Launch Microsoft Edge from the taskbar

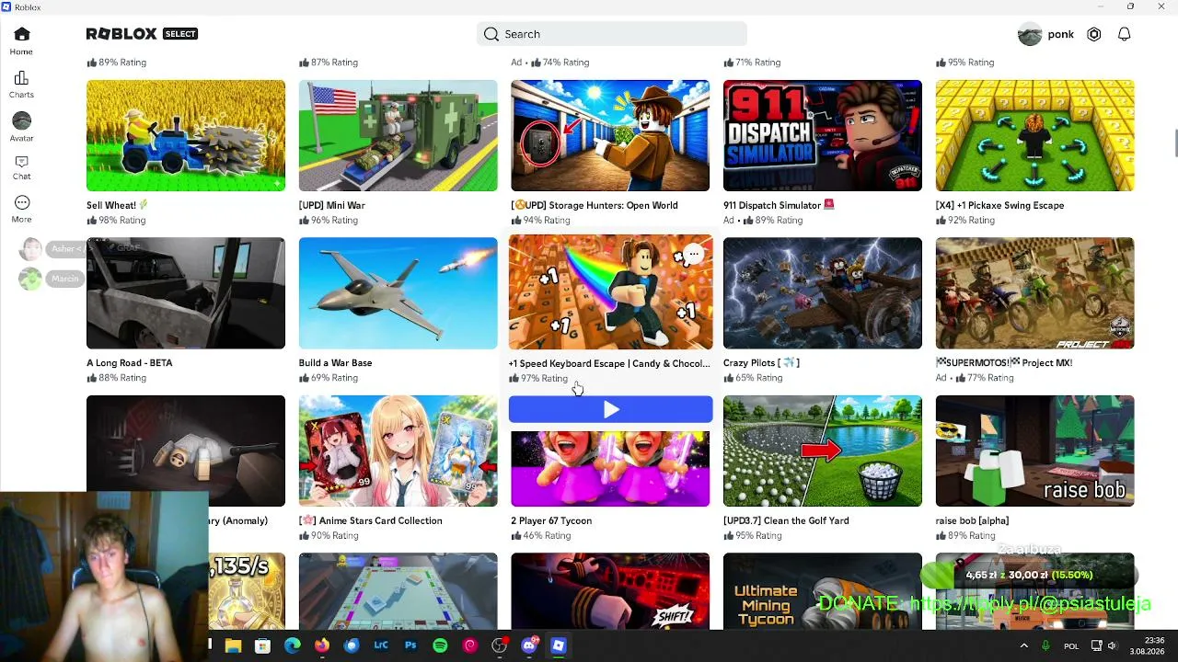(292, 645)
